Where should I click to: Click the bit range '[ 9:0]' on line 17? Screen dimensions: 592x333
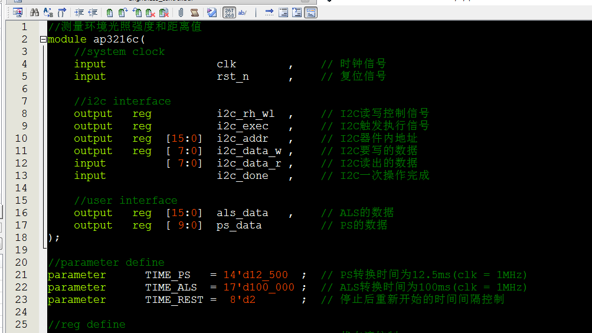click(184, 226)
